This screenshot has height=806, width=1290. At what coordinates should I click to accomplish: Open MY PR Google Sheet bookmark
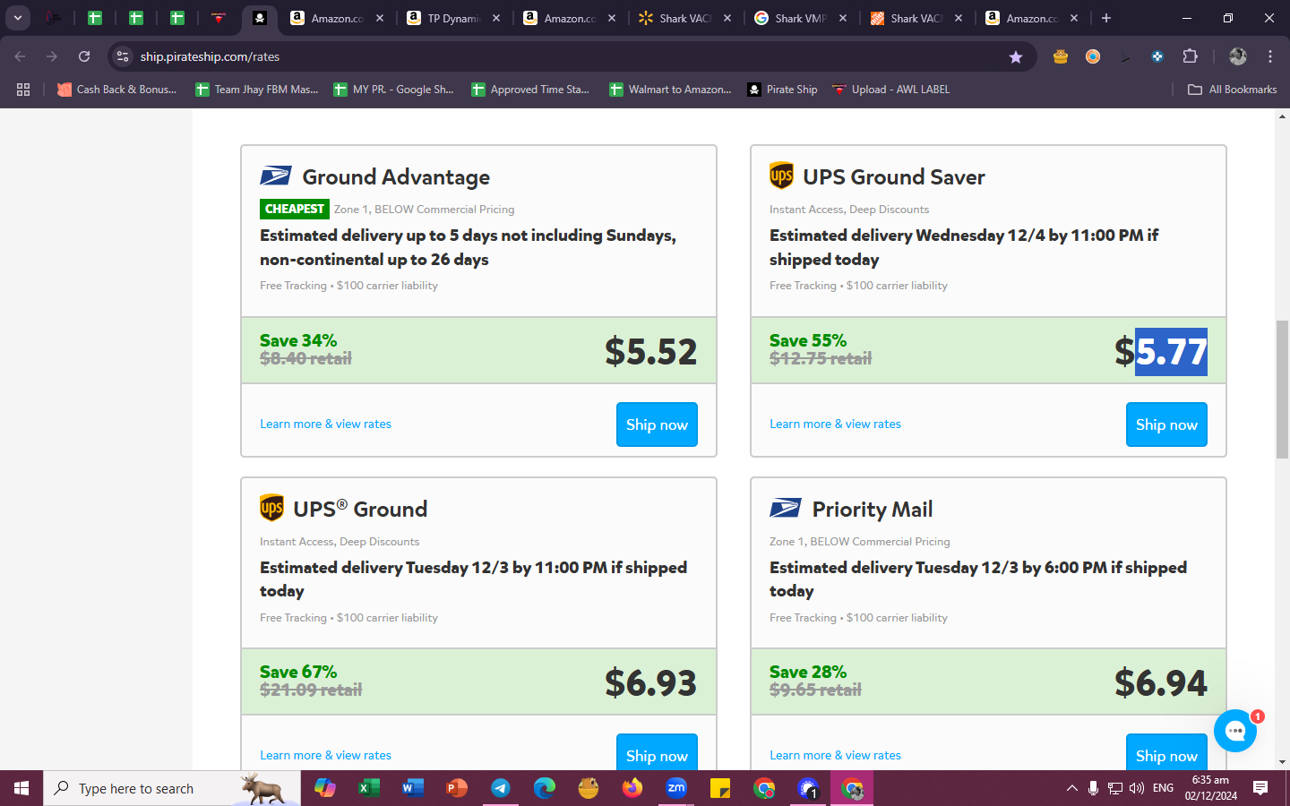393,90
